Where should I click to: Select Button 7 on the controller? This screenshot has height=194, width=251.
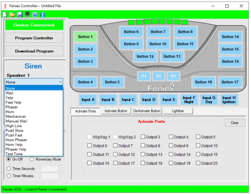tap(158, 32)
